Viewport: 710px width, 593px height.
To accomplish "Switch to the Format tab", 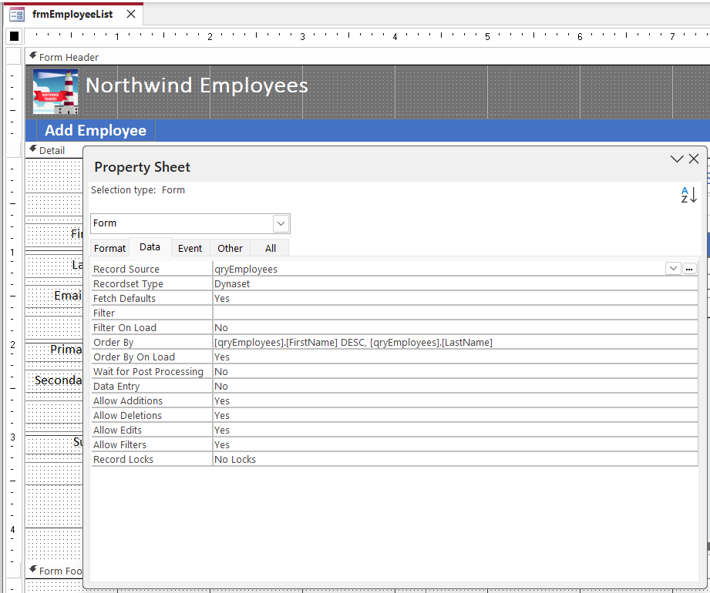I will click(109, 248).
